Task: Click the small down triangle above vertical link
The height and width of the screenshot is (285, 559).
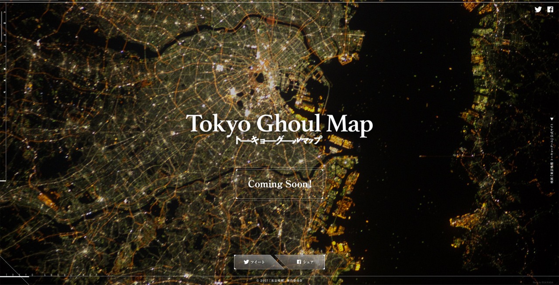Action: click(552, 119)
